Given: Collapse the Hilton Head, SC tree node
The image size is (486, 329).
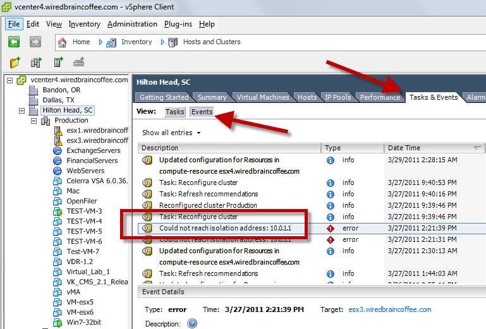Looking at the screenshot, I should pos(21,111).
